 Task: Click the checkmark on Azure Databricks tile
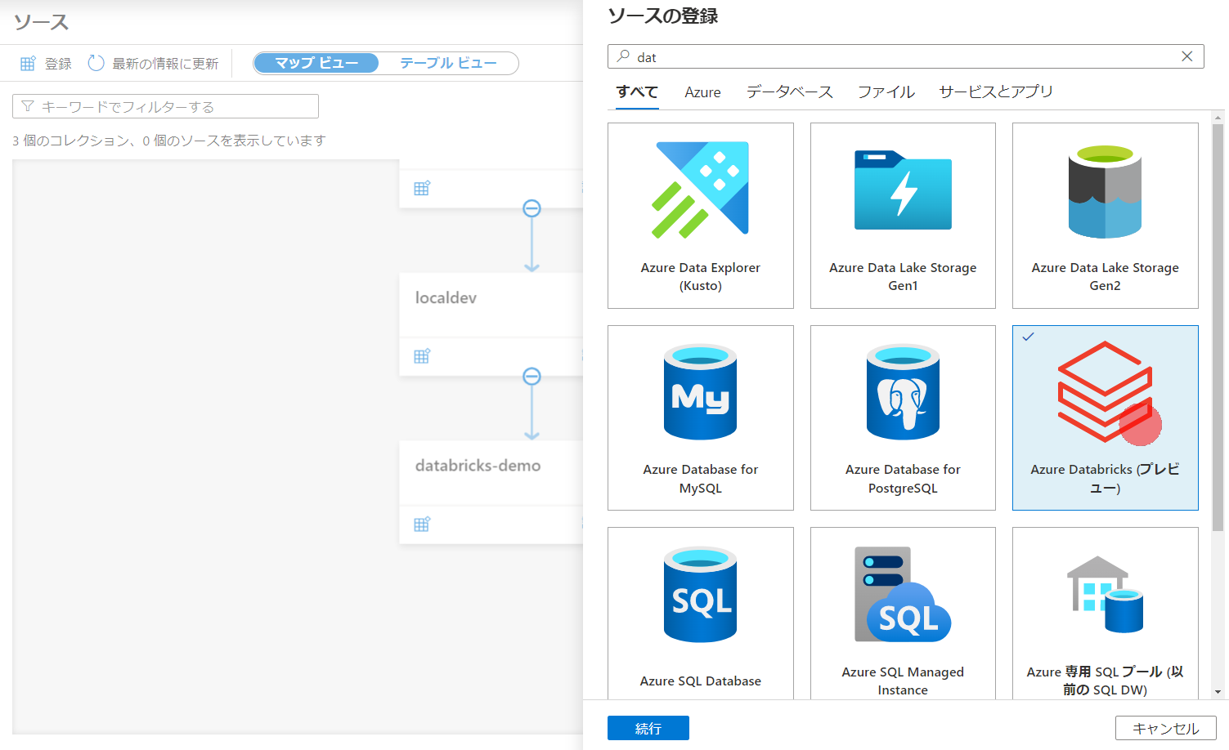1028,337
